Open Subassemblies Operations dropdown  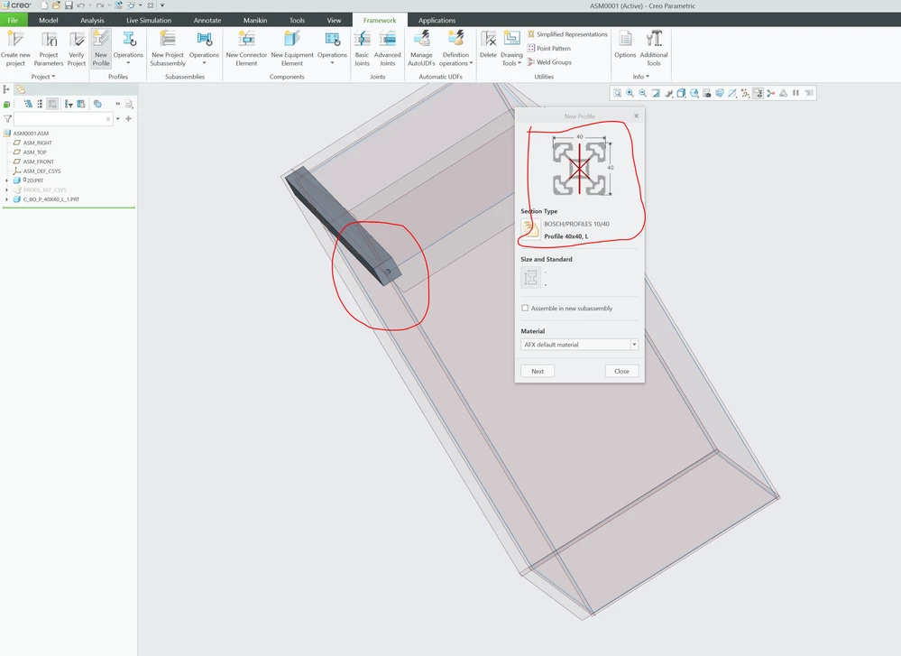[204, 49]
